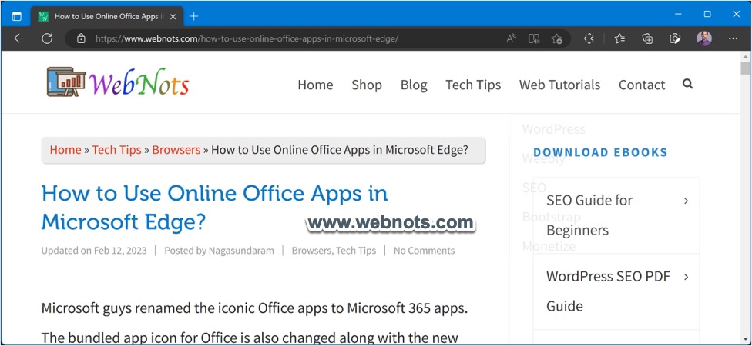
Task: Click the author name Nagasundaram
Action: click(240, 251)
